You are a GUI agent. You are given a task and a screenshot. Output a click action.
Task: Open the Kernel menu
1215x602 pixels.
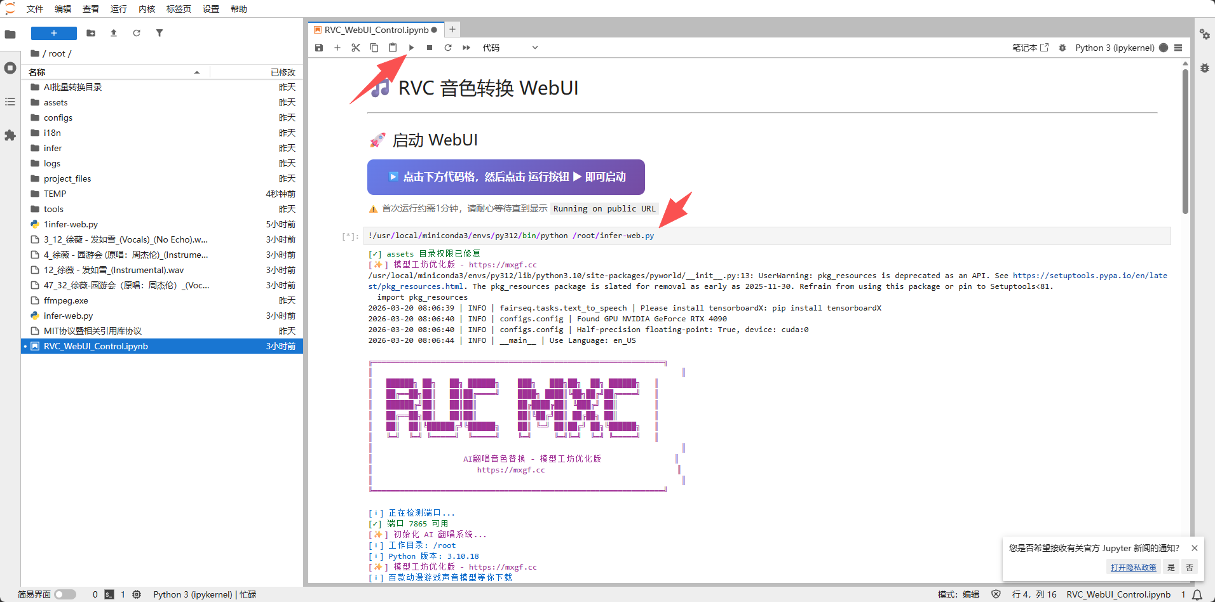tap(147, 9)
